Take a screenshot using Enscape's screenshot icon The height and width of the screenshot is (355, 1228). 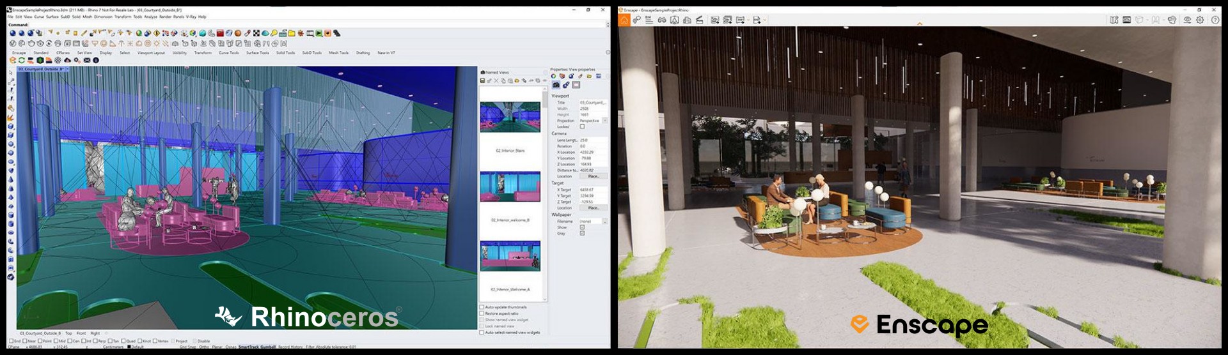(715, 20)
